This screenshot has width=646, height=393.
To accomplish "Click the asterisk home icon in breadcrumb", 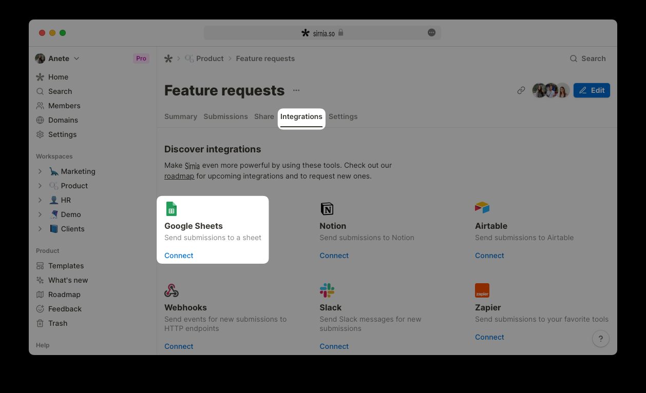I will tap(168, 58).
